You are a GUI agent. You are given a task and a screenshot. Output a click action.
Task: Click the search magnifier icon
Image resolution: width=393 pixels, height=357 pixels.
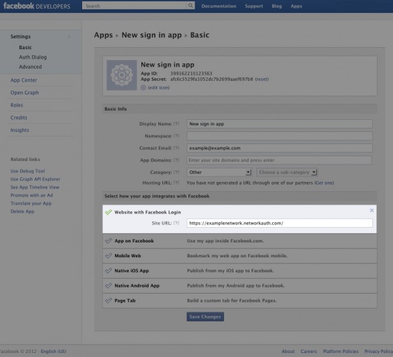click(x=190, y=5)
